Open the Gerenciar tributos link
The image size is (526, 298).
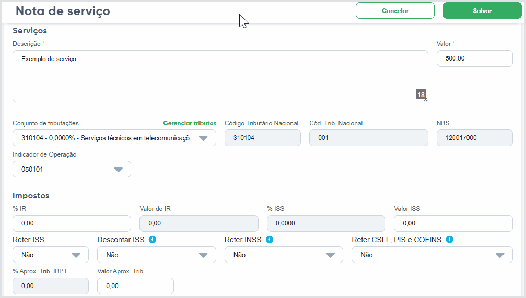[190, 123]
